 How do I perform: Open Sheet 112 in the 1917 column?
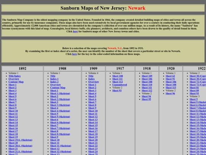coord(117,82)
